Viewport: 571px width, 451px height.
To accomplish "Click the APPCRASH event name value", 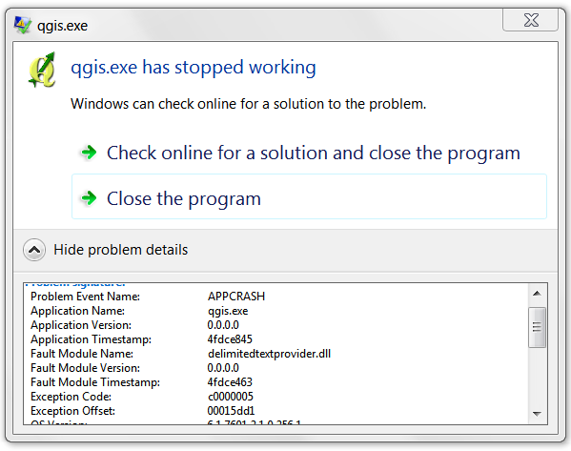I will tap(236, 297).
